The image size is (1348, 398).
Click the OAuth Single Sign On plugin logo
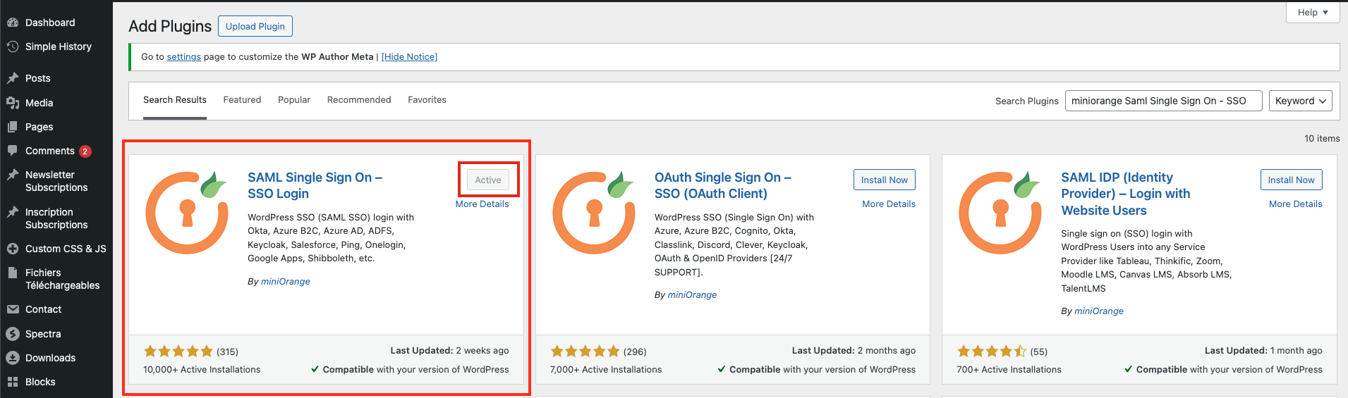point(593,212)
